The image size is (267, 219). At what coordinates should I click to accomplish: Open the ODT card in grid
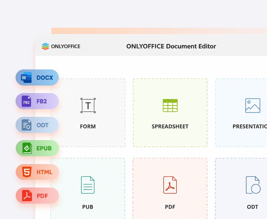241,188
